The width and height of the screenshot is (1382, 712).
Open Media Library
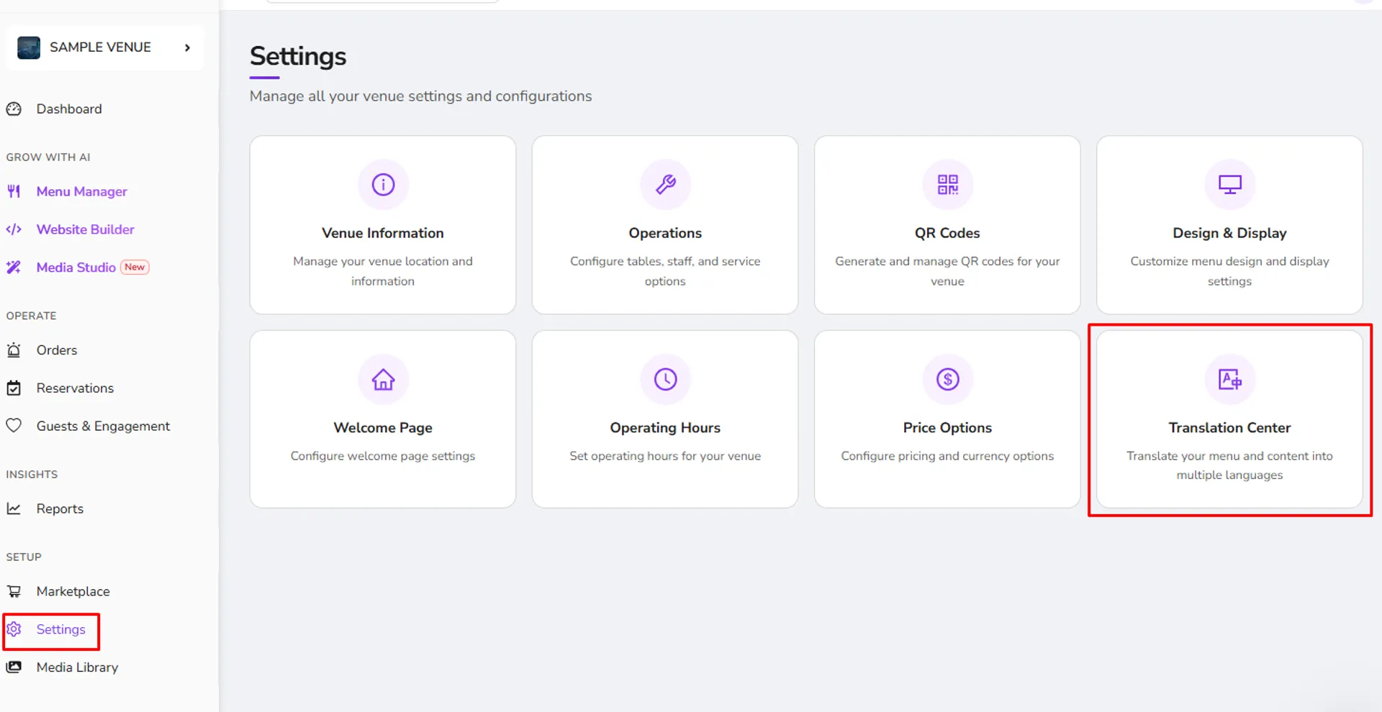point(78,667)
